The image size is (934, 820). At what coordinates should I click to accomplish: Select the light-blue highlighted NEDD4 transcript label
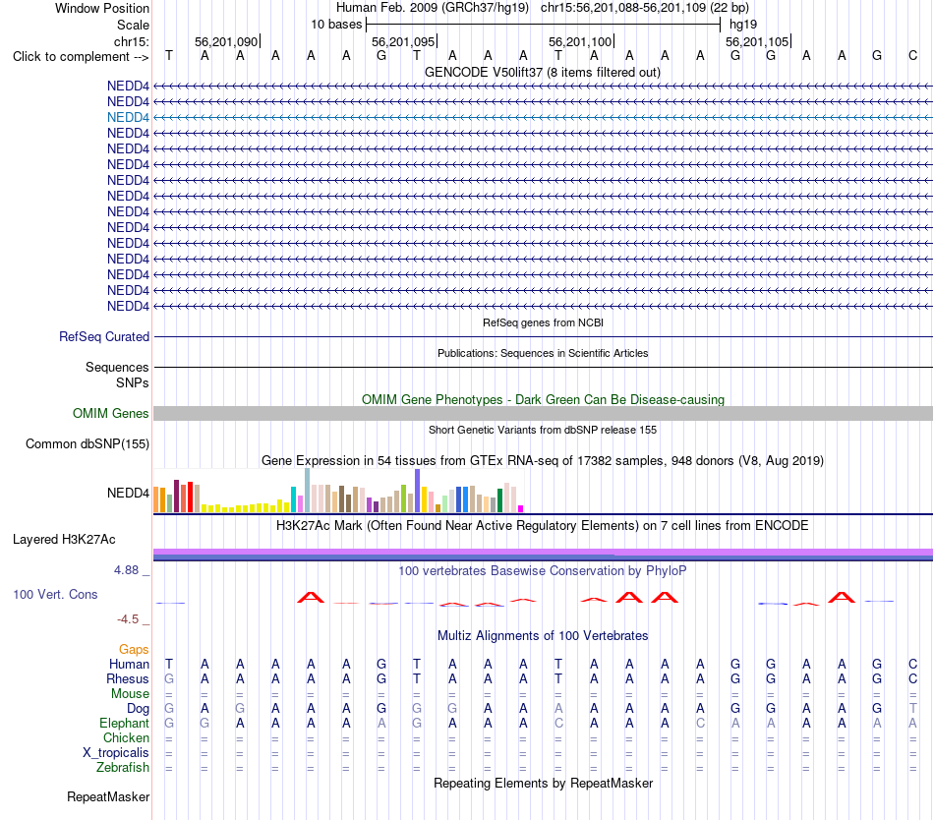128,117
